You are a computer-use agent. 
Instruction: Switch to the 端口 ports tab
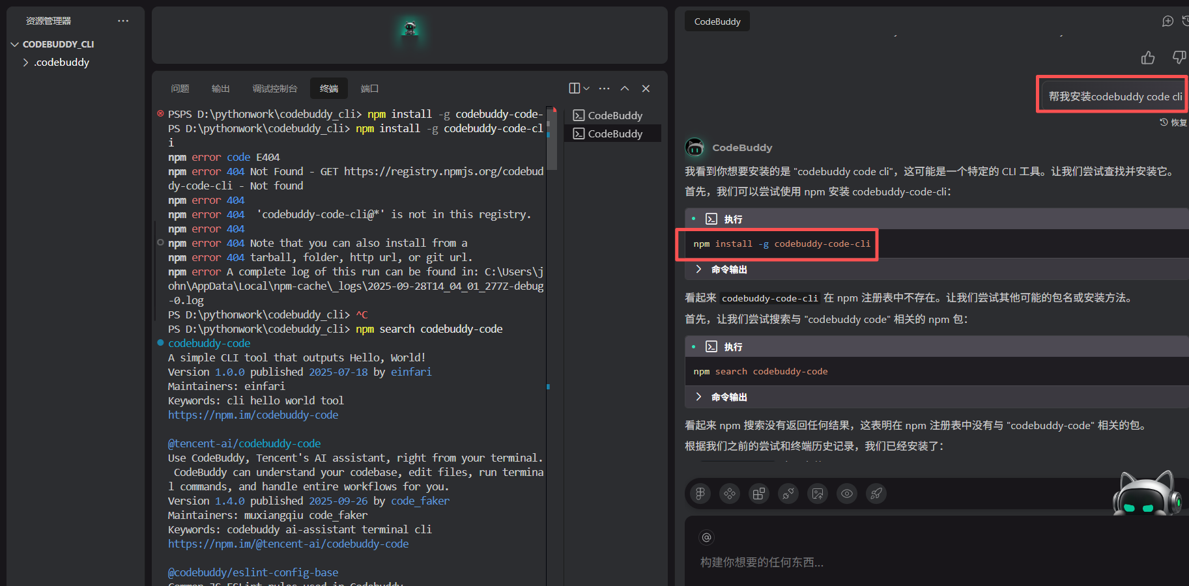tap(369, 89)
